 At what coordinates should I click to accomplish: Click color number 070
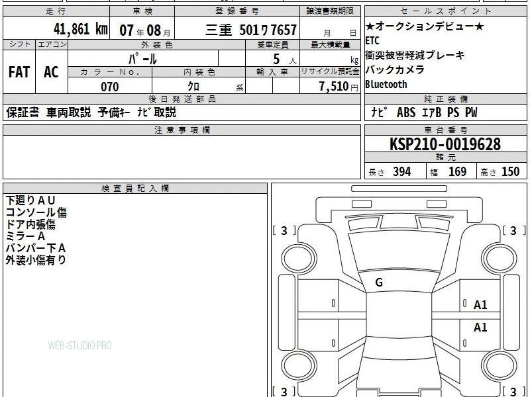(x=110, y=87)
